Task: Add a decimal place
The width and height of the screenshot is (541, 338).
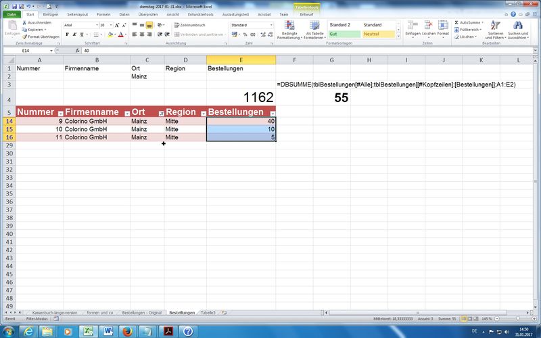Action: 263,34
